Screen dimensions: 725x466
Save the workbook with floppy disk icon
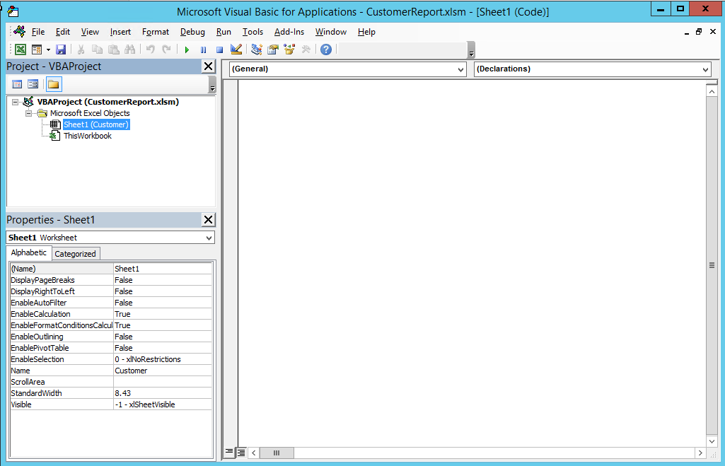pyautogui.click(x=61, y=49)
